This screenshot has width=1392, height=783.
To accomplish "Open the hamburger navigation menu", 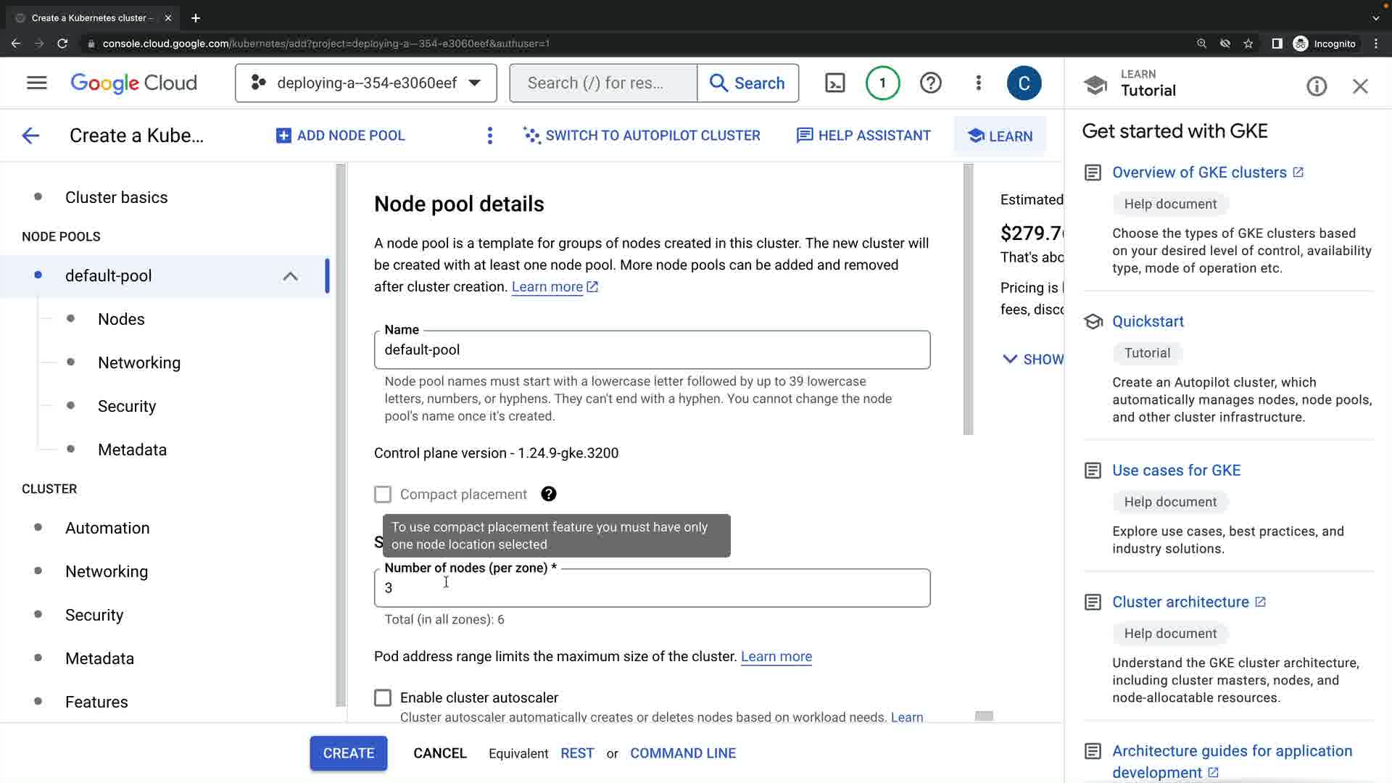I will pos(36,83).
